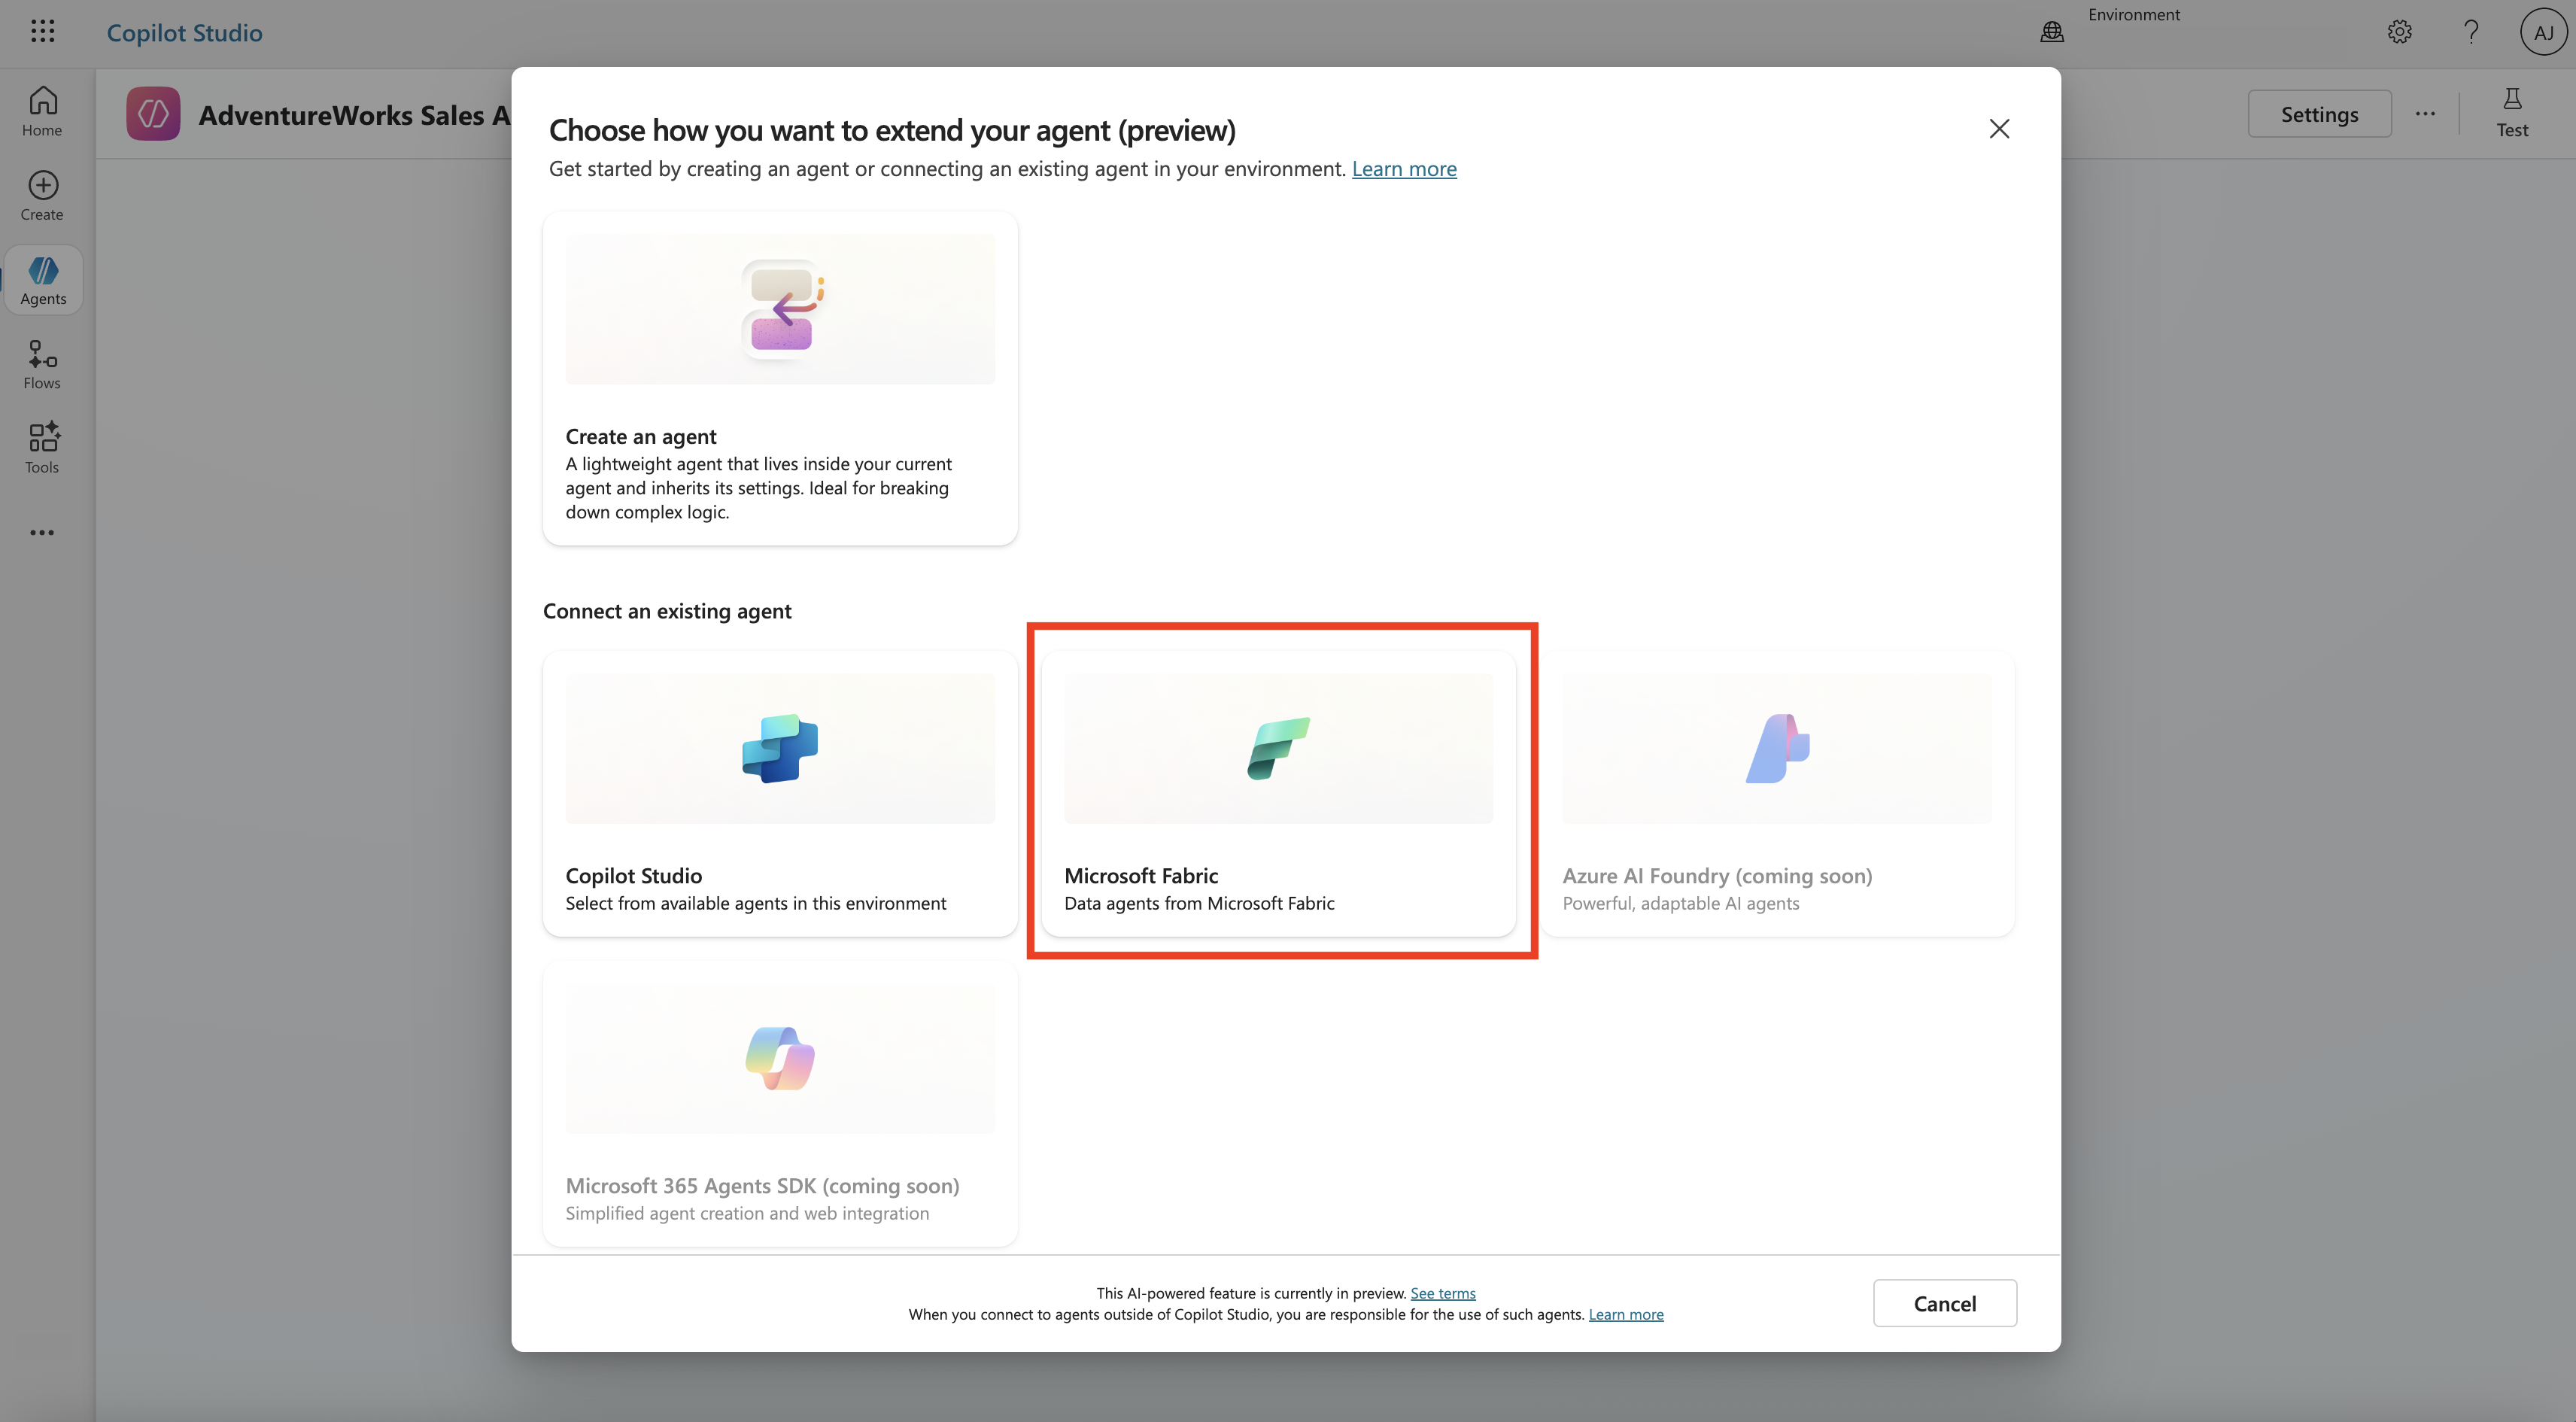Viewport: 2576px width, 1422px height.
Task: Open agent overflow menu next to Settings
Action: pos(2425,114)
